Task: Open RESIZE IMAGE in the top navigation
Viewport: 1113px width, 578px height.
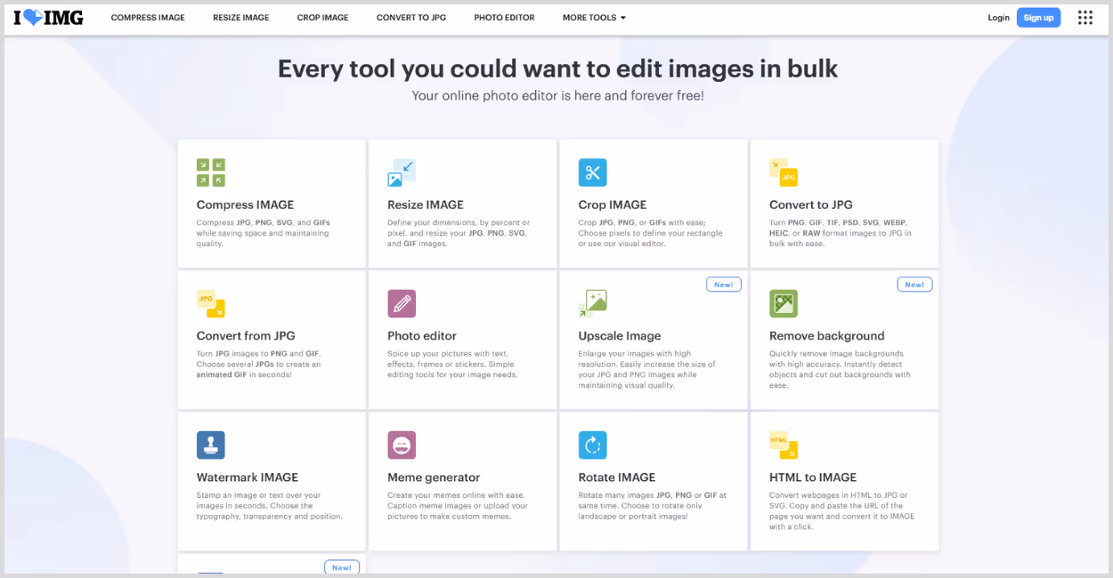Action: [x=241, y=18]
